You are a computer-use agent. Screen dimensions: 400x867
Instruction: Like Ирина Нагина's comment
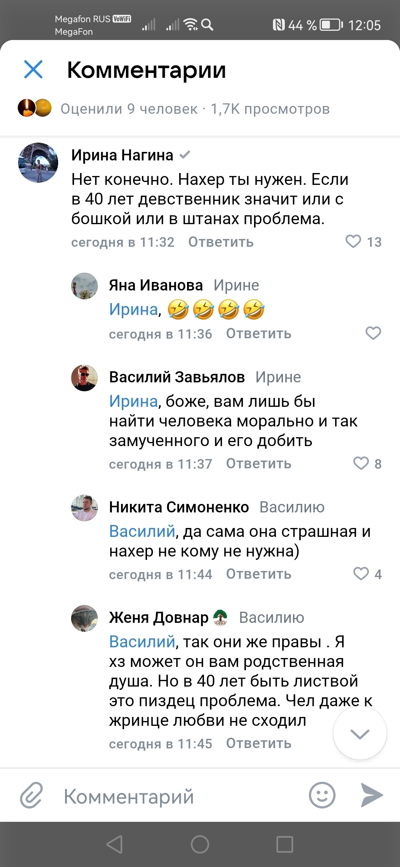click(x=353, y=241)
